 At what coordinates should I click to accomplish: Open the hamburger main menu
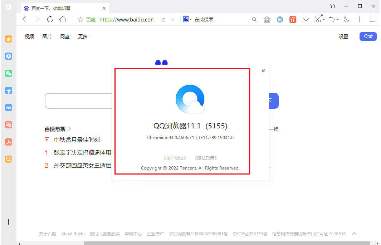coord(372,19)
